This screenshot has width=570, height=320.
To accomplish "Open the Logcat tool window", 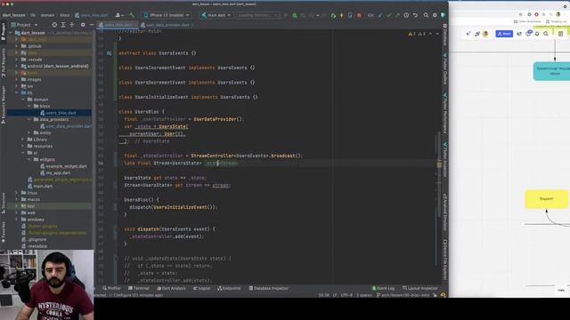I will pyautogui.click(x=202, y=288).
